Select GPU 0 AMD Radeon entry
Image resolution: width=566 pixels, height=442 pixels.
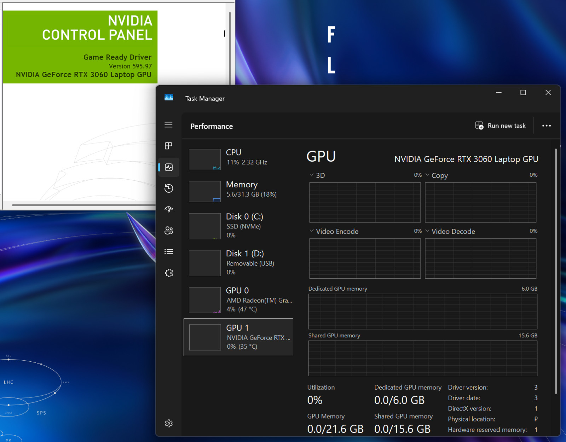point(238,300)
